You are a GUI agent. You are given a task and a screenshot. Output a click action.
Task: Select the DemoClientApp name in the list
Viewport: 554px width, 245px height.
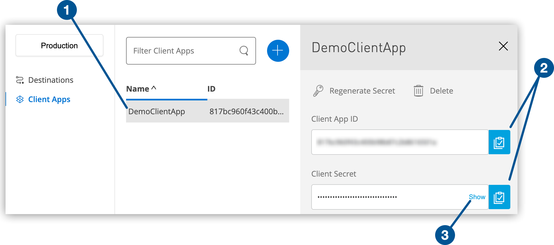pyautogui.click(x=157, y=111)
